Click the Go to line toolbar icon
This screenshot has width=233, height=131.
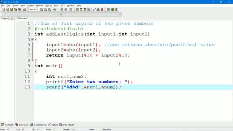pyautogui.click(x=55, y=9)
